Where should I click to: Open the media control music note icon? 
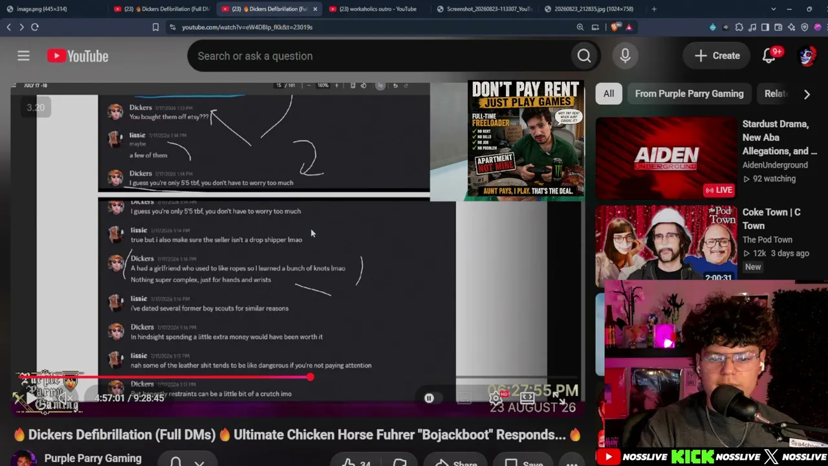(752, 27)
